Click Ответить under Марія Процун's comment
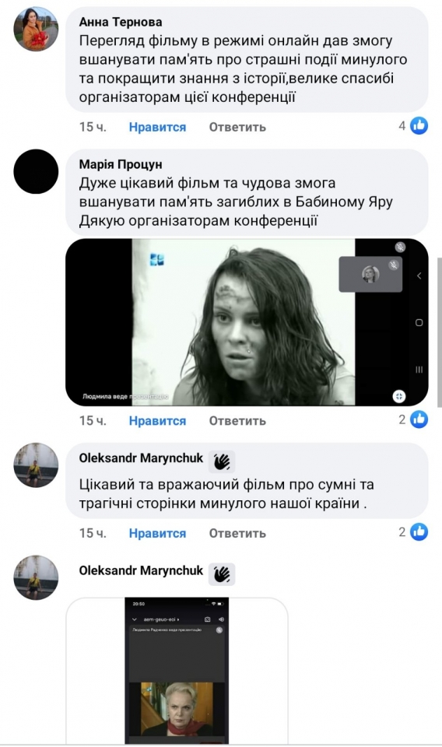Viewport: 442px width, 747px height. [x=237, y=421]
